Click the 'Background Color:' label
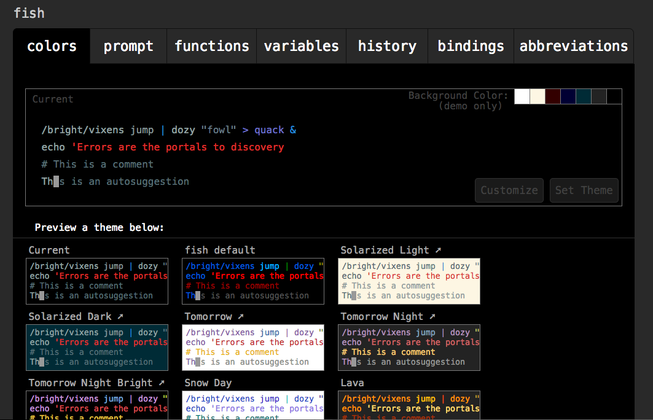Image resolution: width=653 pixels, height=420 pixels. [x=458, y=95]
